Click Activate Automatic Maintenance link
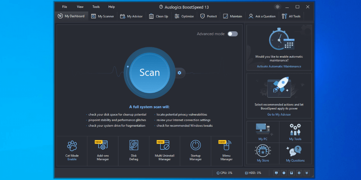Viewport: 361px width, 180px height. tap(279, 67)
